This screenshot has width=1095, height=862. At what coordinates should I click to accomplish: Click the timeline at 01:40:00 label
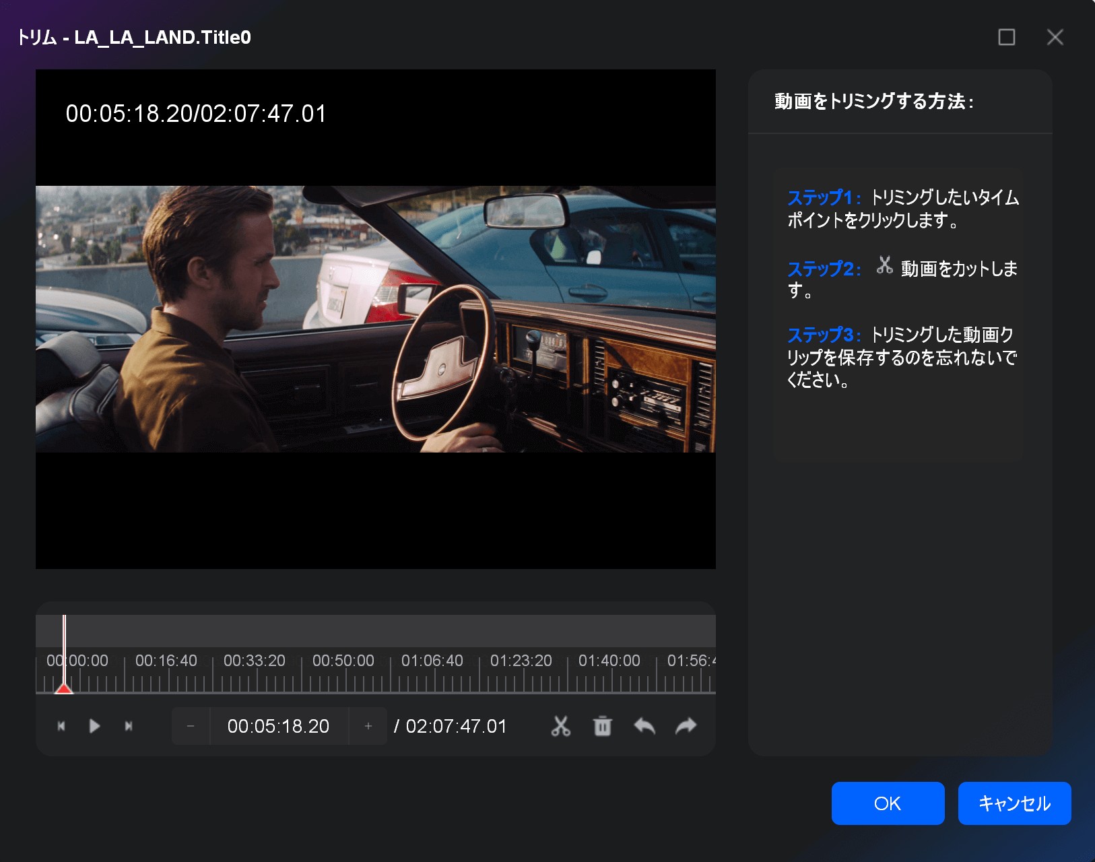pos(609,661)
